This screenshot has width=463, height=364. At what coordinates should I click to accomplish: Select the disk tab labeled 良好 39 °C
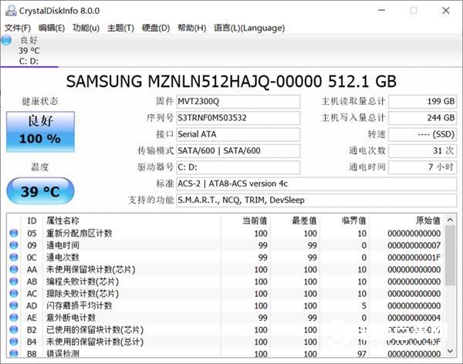click(x=29, y=50)
